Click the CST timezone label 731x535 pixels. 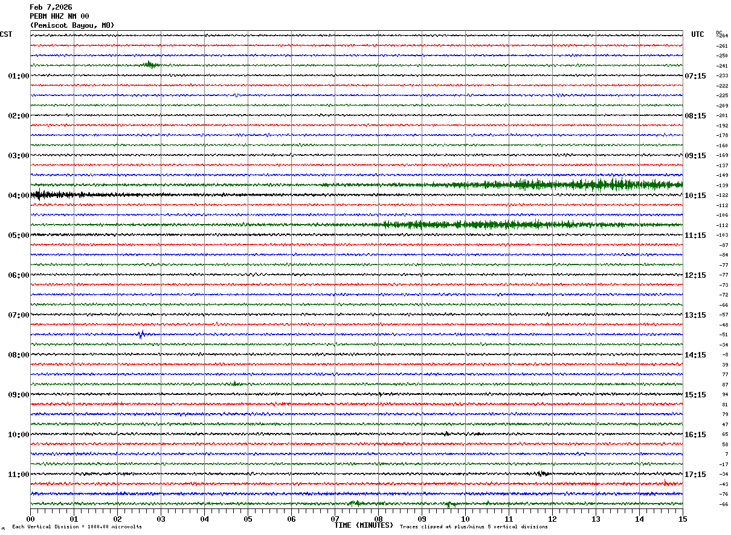[x=6, y=34]
